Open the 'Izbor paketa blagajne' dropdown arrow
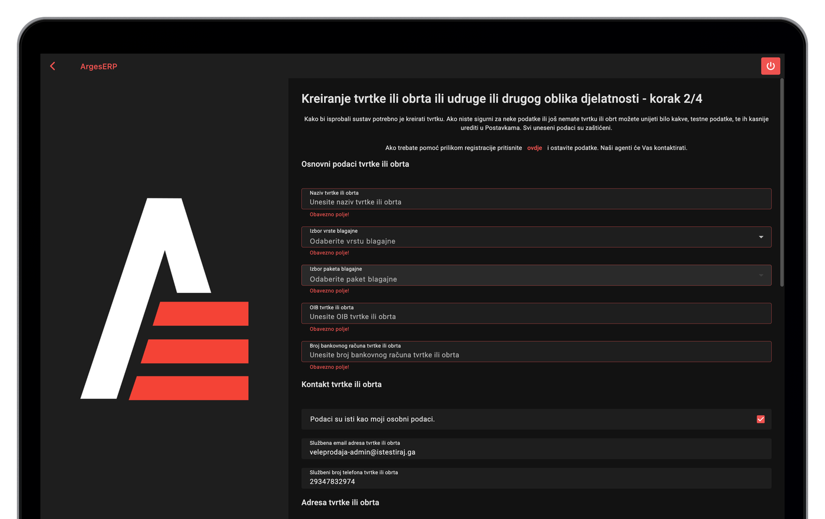The width and height of the screenshot is (825, 519). pos(761,275)
